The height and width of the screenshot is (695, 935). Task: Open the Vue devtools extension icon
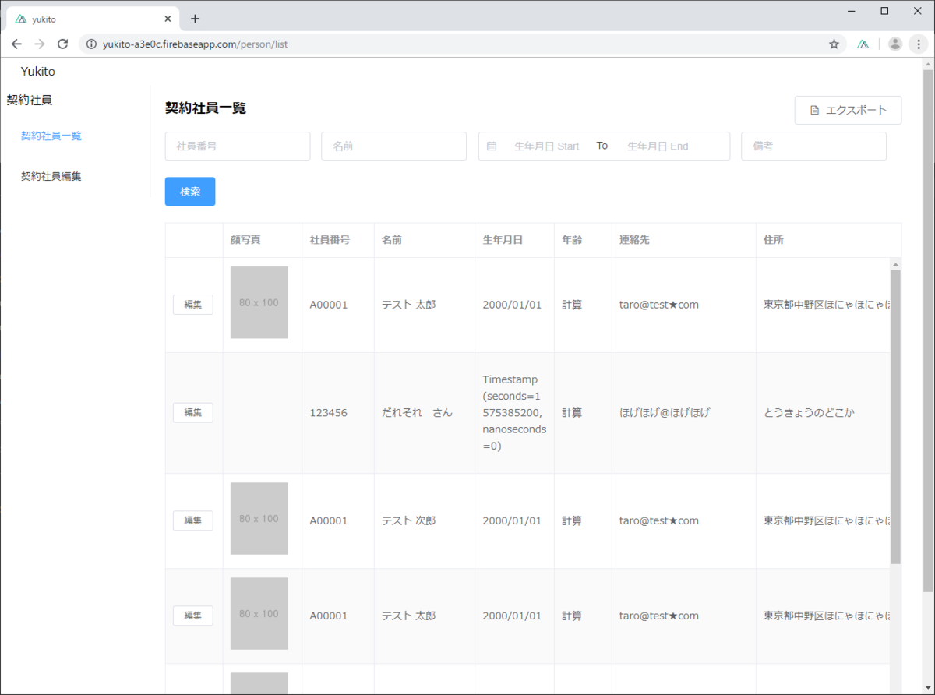[863, 44]
